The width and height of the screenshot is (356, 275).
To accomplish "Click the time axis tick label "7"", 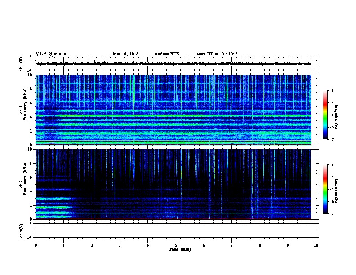I will (x=232, y=245).
